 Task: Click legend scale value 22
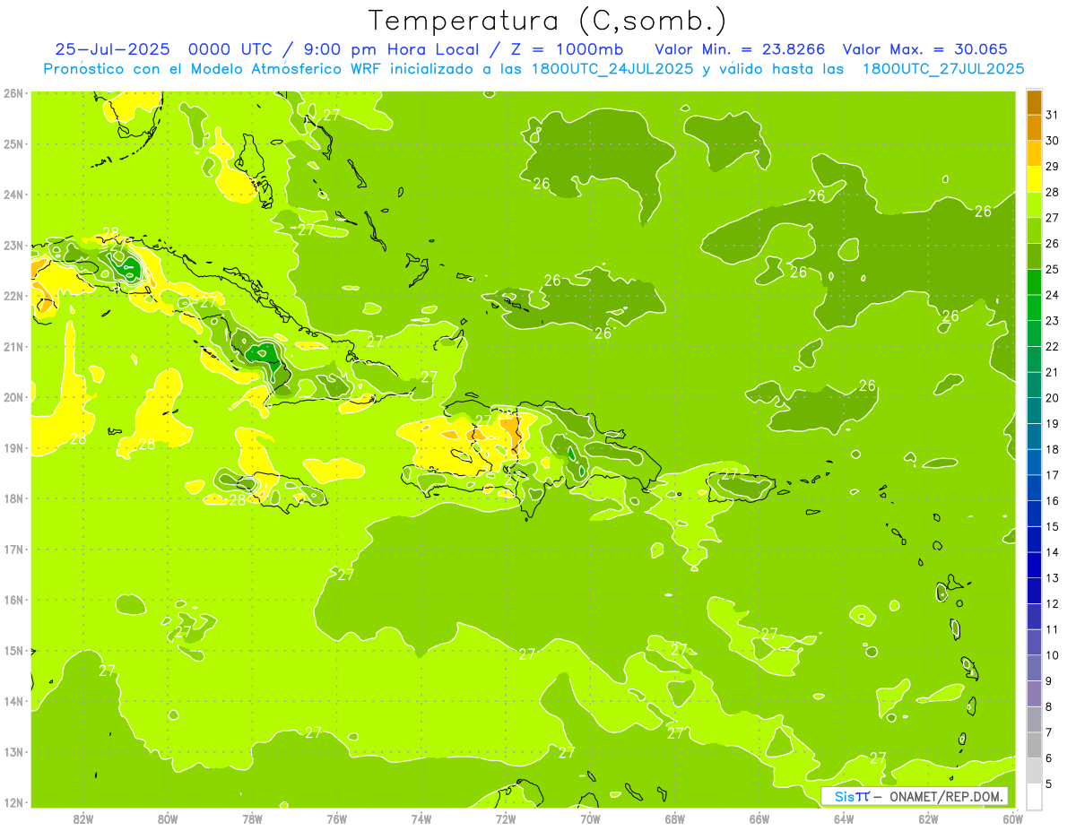pos(1052,347)
